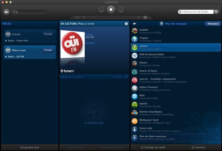222x151 pixels.
Task: Focus the Recherche de Radio search field
Action: coord(198,12)
